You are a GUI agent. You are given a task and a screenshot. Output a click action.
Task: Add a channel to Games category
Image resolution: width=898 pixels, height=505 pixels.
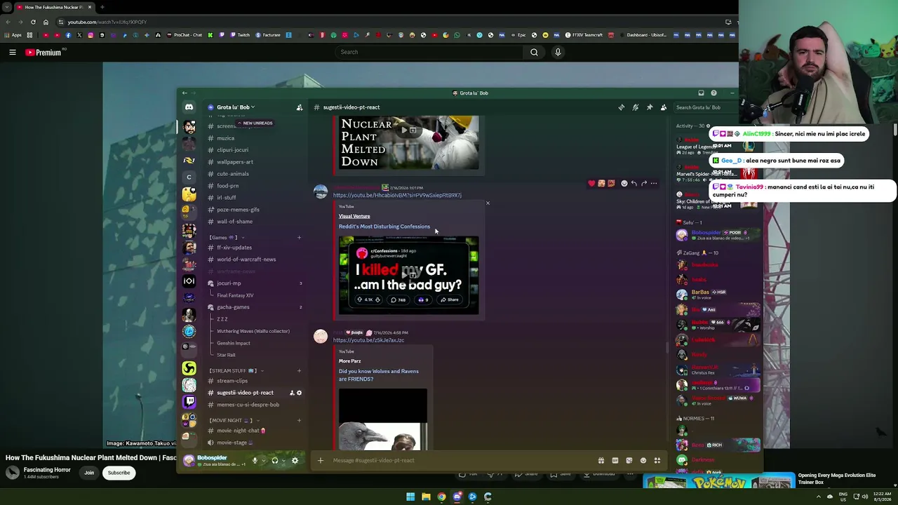point(299,238)
